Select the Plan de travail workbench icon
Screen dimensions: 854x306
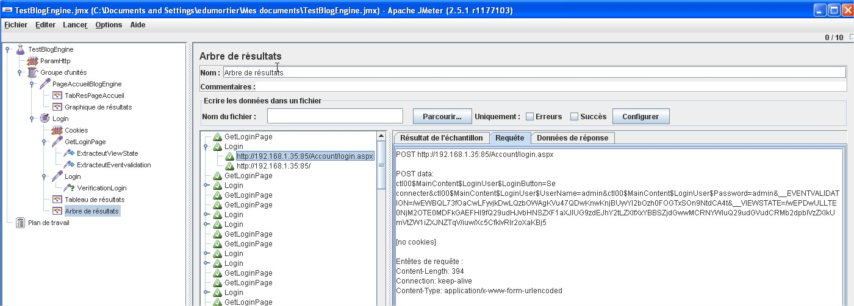tap(20, 223)
